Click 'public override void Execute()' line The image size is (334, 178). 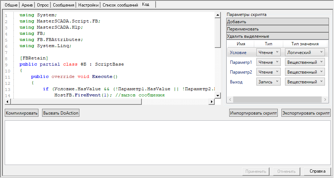pos(74,76)
